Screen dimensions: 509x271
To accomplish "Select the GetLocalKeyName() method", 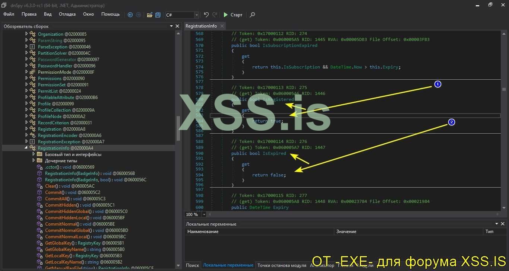I will (83, 262).
